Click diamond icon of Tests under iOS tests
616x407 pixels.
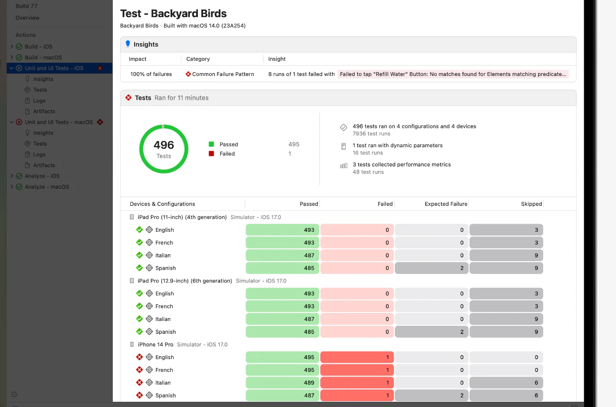(x=28, y=90)
